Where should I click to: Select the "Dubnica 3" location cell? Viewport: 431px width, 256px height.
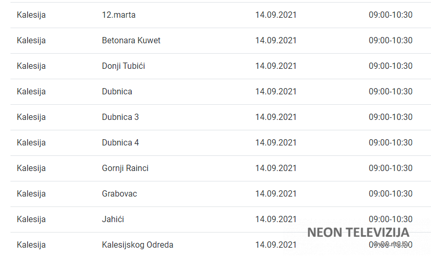pyautogui.click(x=120, y=117)
